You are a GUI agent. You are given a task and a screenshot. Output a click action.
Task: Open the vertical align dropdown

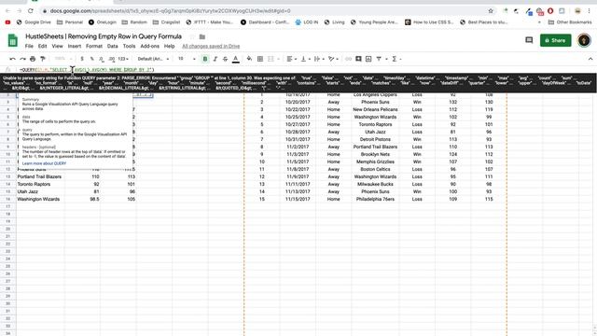pos(306,59)
